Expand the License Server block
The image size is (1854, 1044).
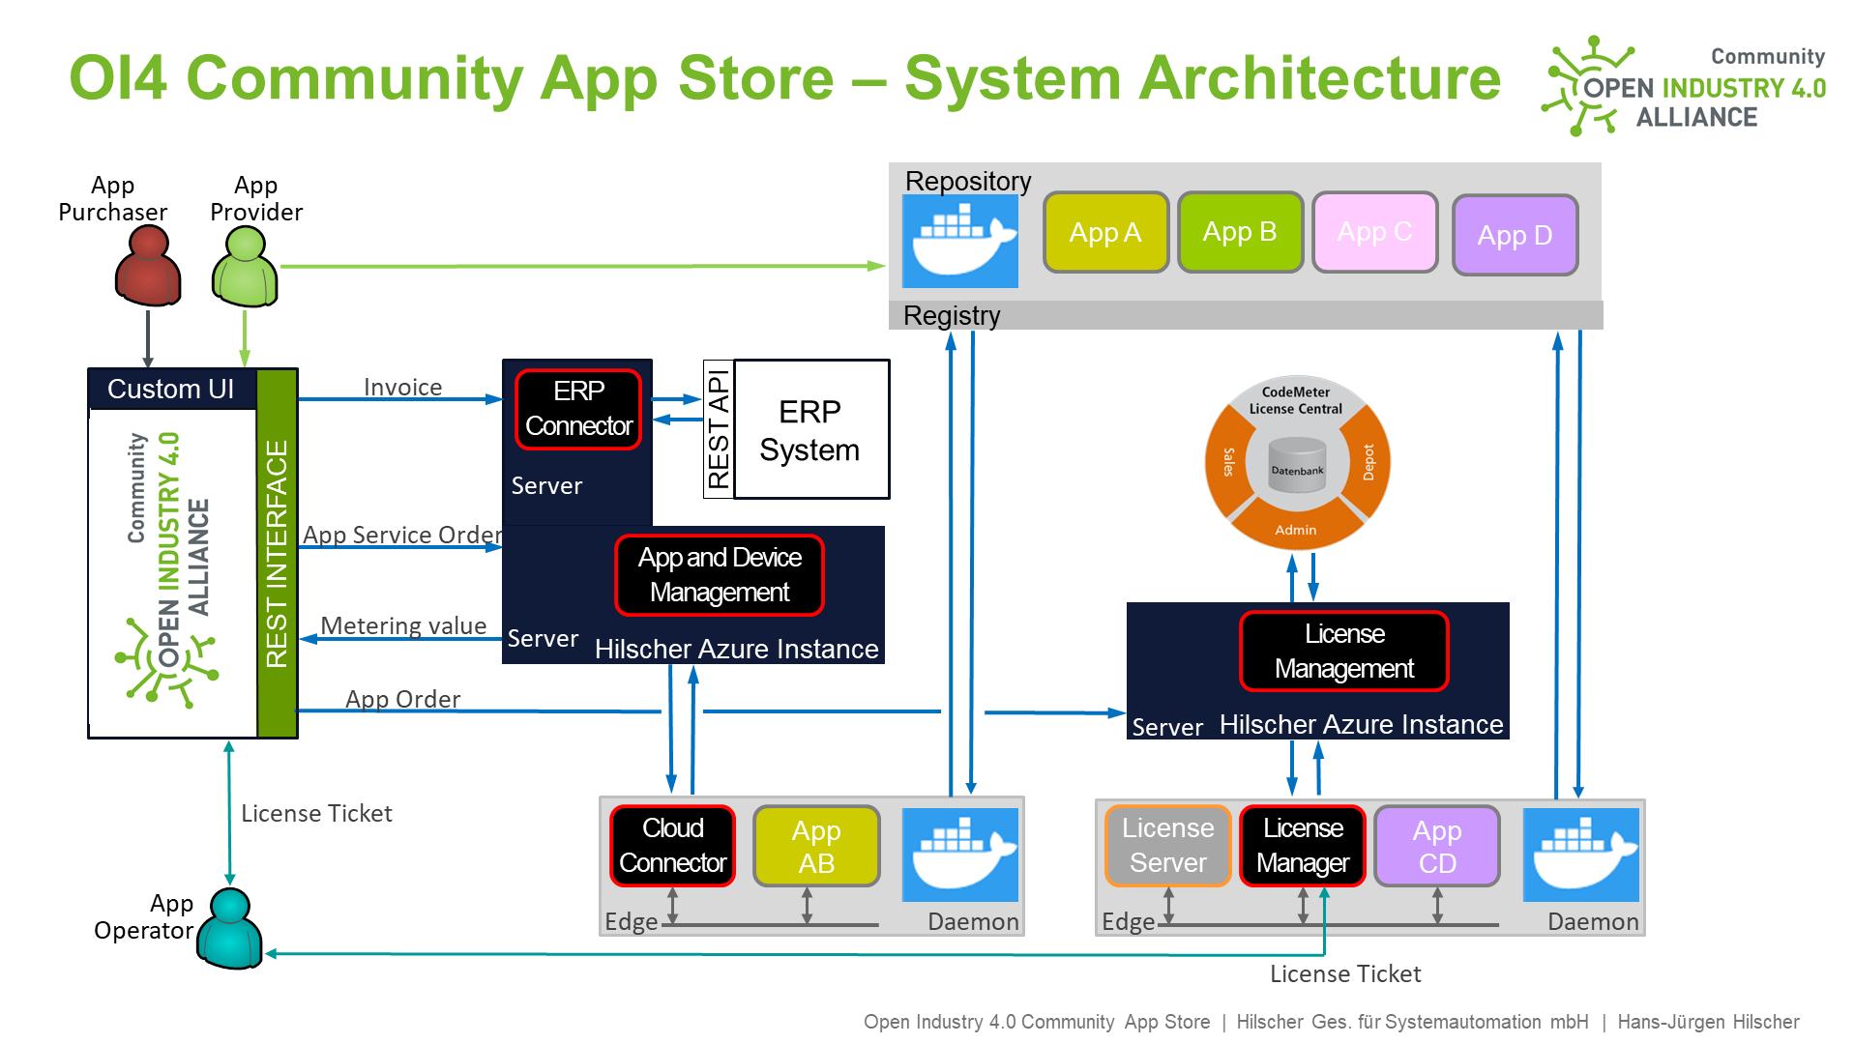click(x=1167, y=846)
